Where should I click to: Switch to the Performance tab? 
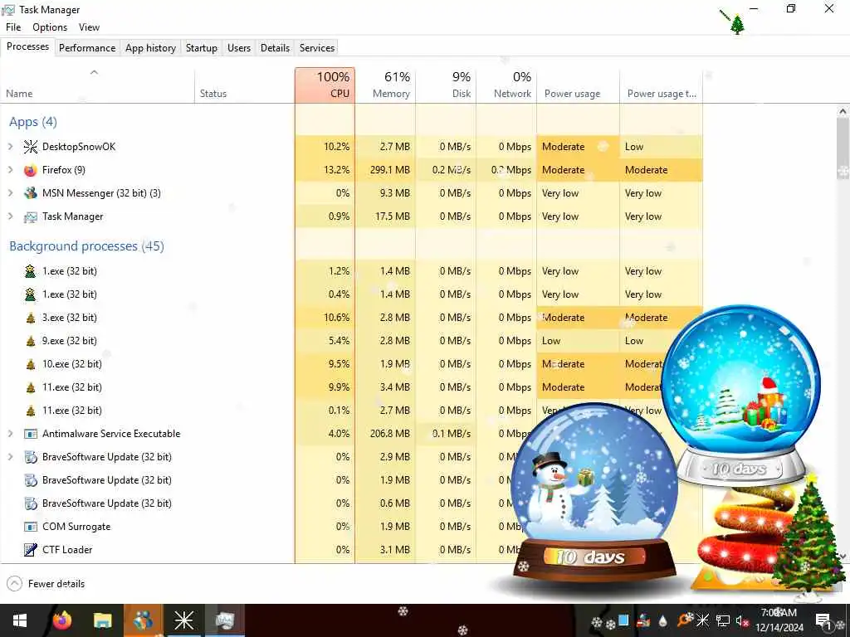pos(87,48)
